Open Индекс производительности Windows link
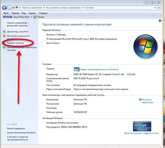The width and height of the screenshot is (165, 148). 99,69
